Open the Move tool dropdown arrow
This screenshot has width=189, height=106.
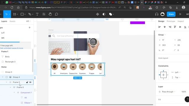point(9,14)
